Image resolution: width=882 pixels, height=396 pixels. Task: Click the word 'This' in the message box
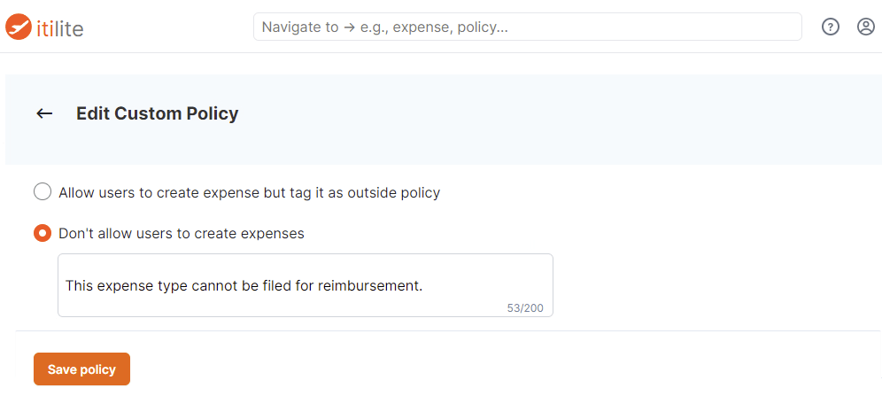[x=80, y=286]
